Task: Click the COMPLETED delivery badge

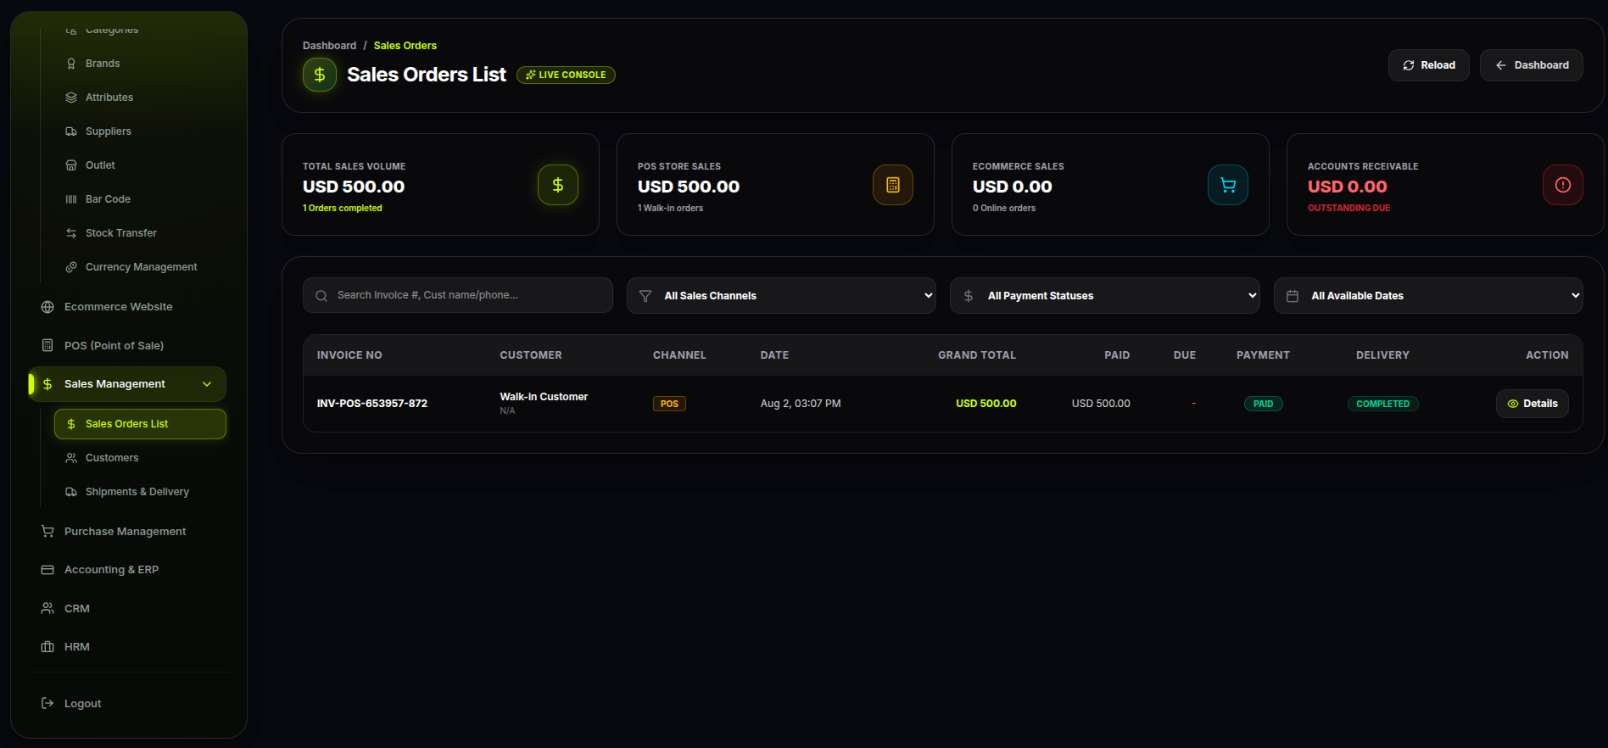Action: click(x=1382, y=404)
